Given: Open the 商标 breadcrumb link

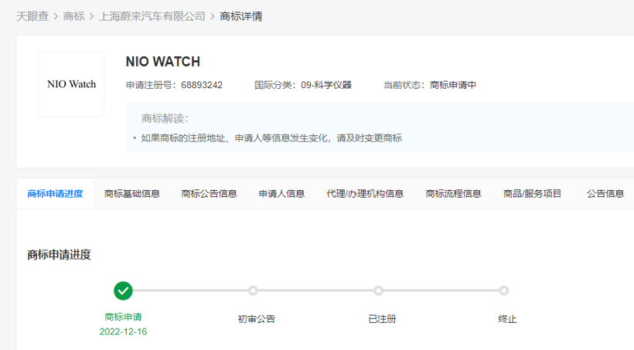Looking at the screenshot, I should (x=73, y=15).
